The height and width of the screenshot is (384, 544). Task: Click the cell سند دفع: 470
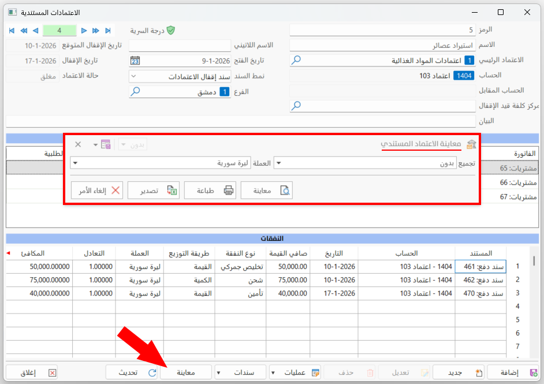pyautogui.click(x=480, y=293)
